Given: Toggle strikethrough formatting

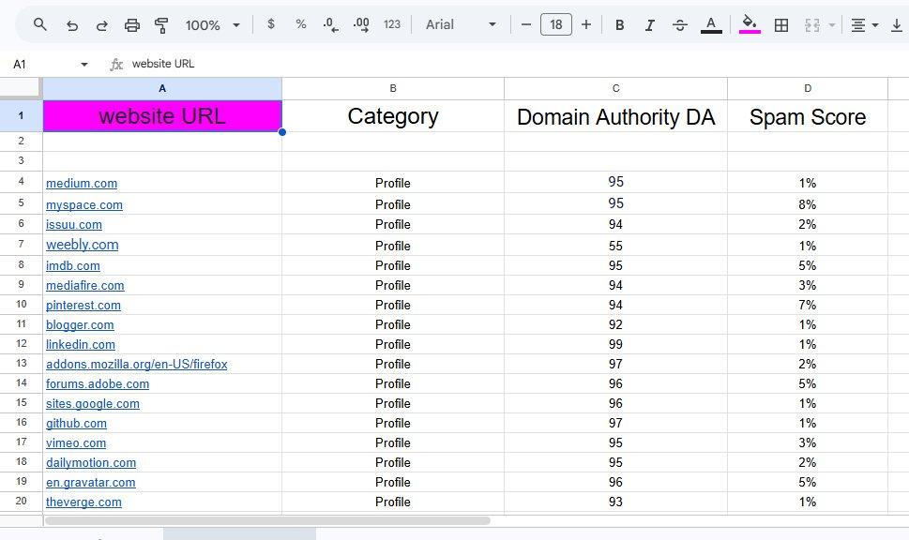Looking at the screenshot, I should (680, 25).
